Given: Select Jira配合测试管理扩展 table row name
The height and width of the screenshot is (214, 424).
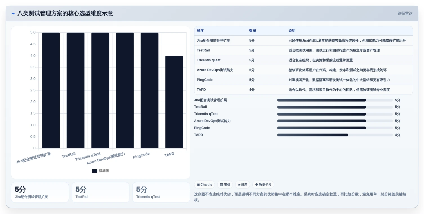Looking at the screenshot, I should 213,40.
